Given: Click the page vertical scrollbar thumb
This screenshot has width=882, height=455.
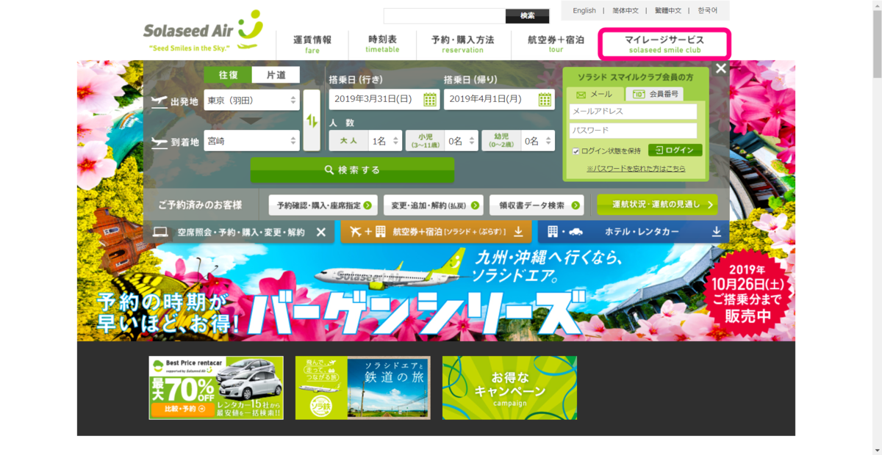Looking at the screenshot, I should pos(876,44).
